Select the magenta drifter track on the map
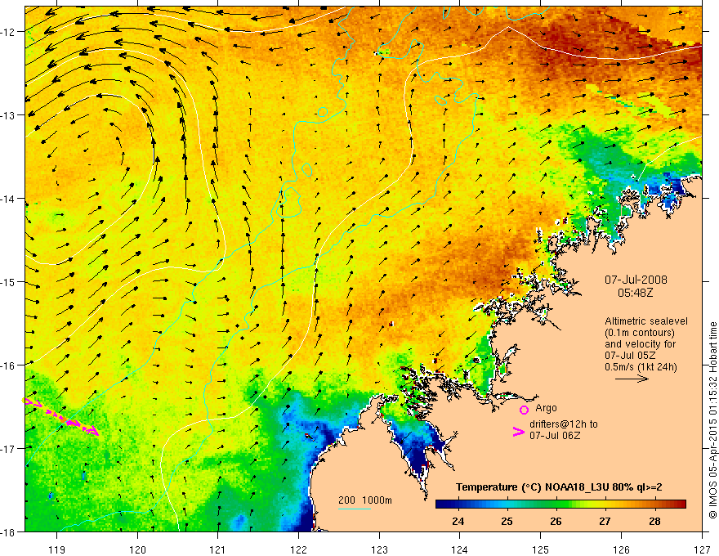The height and width of the screenshot is (556, 719). (60, 416)
